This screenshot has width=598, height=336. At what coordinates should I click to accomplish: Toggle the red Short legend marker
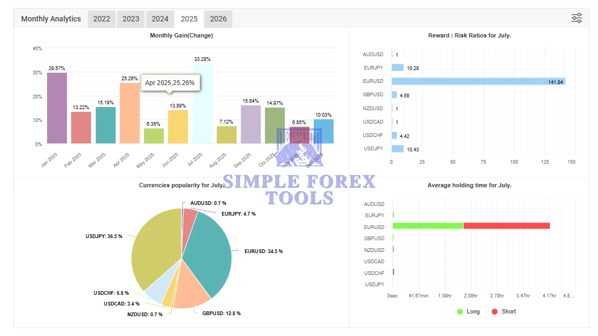click(495, 311)
